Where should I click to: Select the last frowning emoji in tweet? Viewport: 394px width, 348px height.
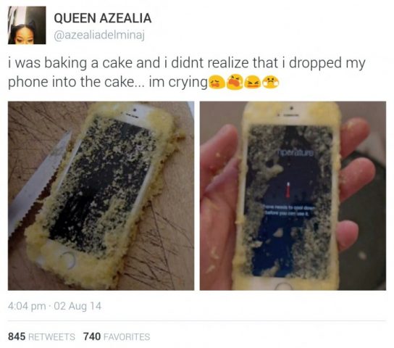click(x=270, y=83)
